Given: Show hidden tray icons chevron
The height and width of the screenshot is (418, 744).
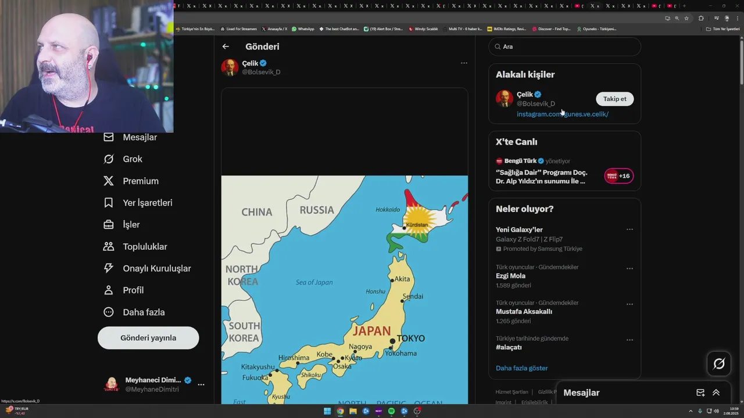Looking at the screenshot, I should 691,411.
